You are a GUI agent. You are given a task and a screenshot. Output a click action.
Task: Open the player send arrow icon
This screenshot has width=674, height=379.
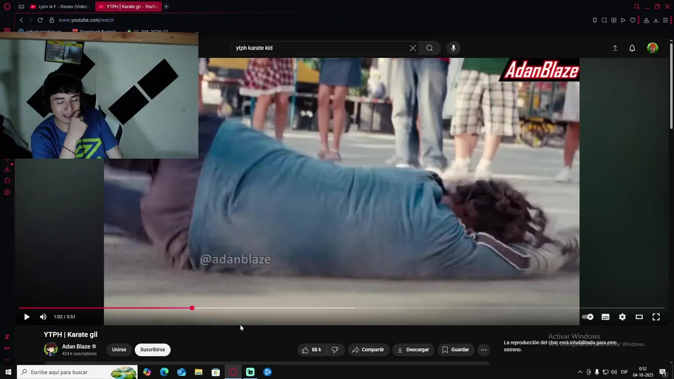623,20
